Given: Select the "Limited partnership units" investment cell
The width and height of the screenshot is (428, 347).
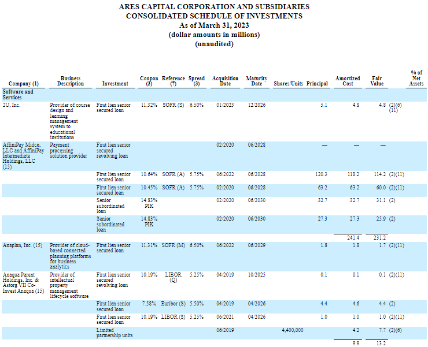Looking at the screenshot, I should (113, 333).
